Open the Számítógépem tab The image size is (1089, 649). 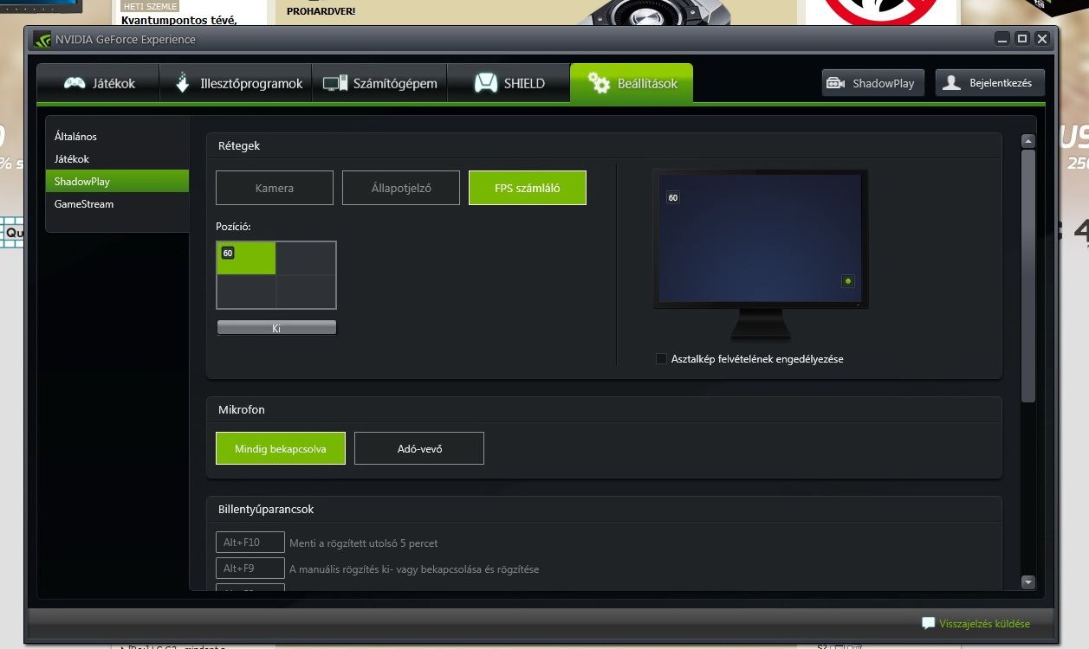point(379,84)
